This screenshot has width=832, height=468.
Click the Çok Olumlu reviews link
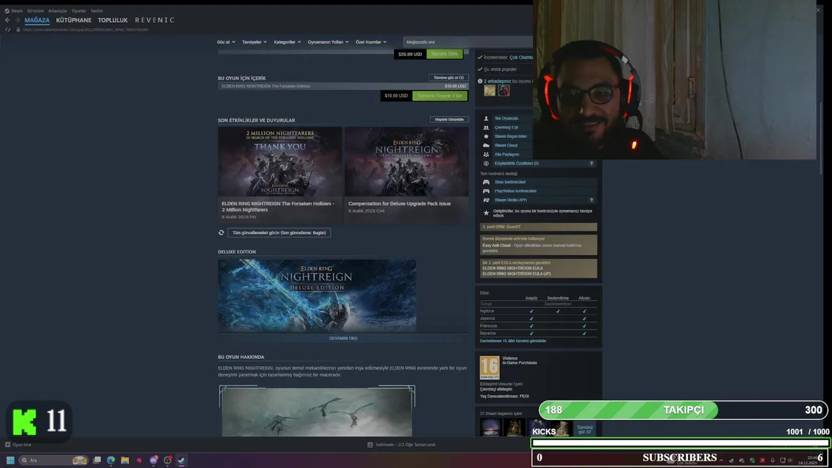click(521, 57)
